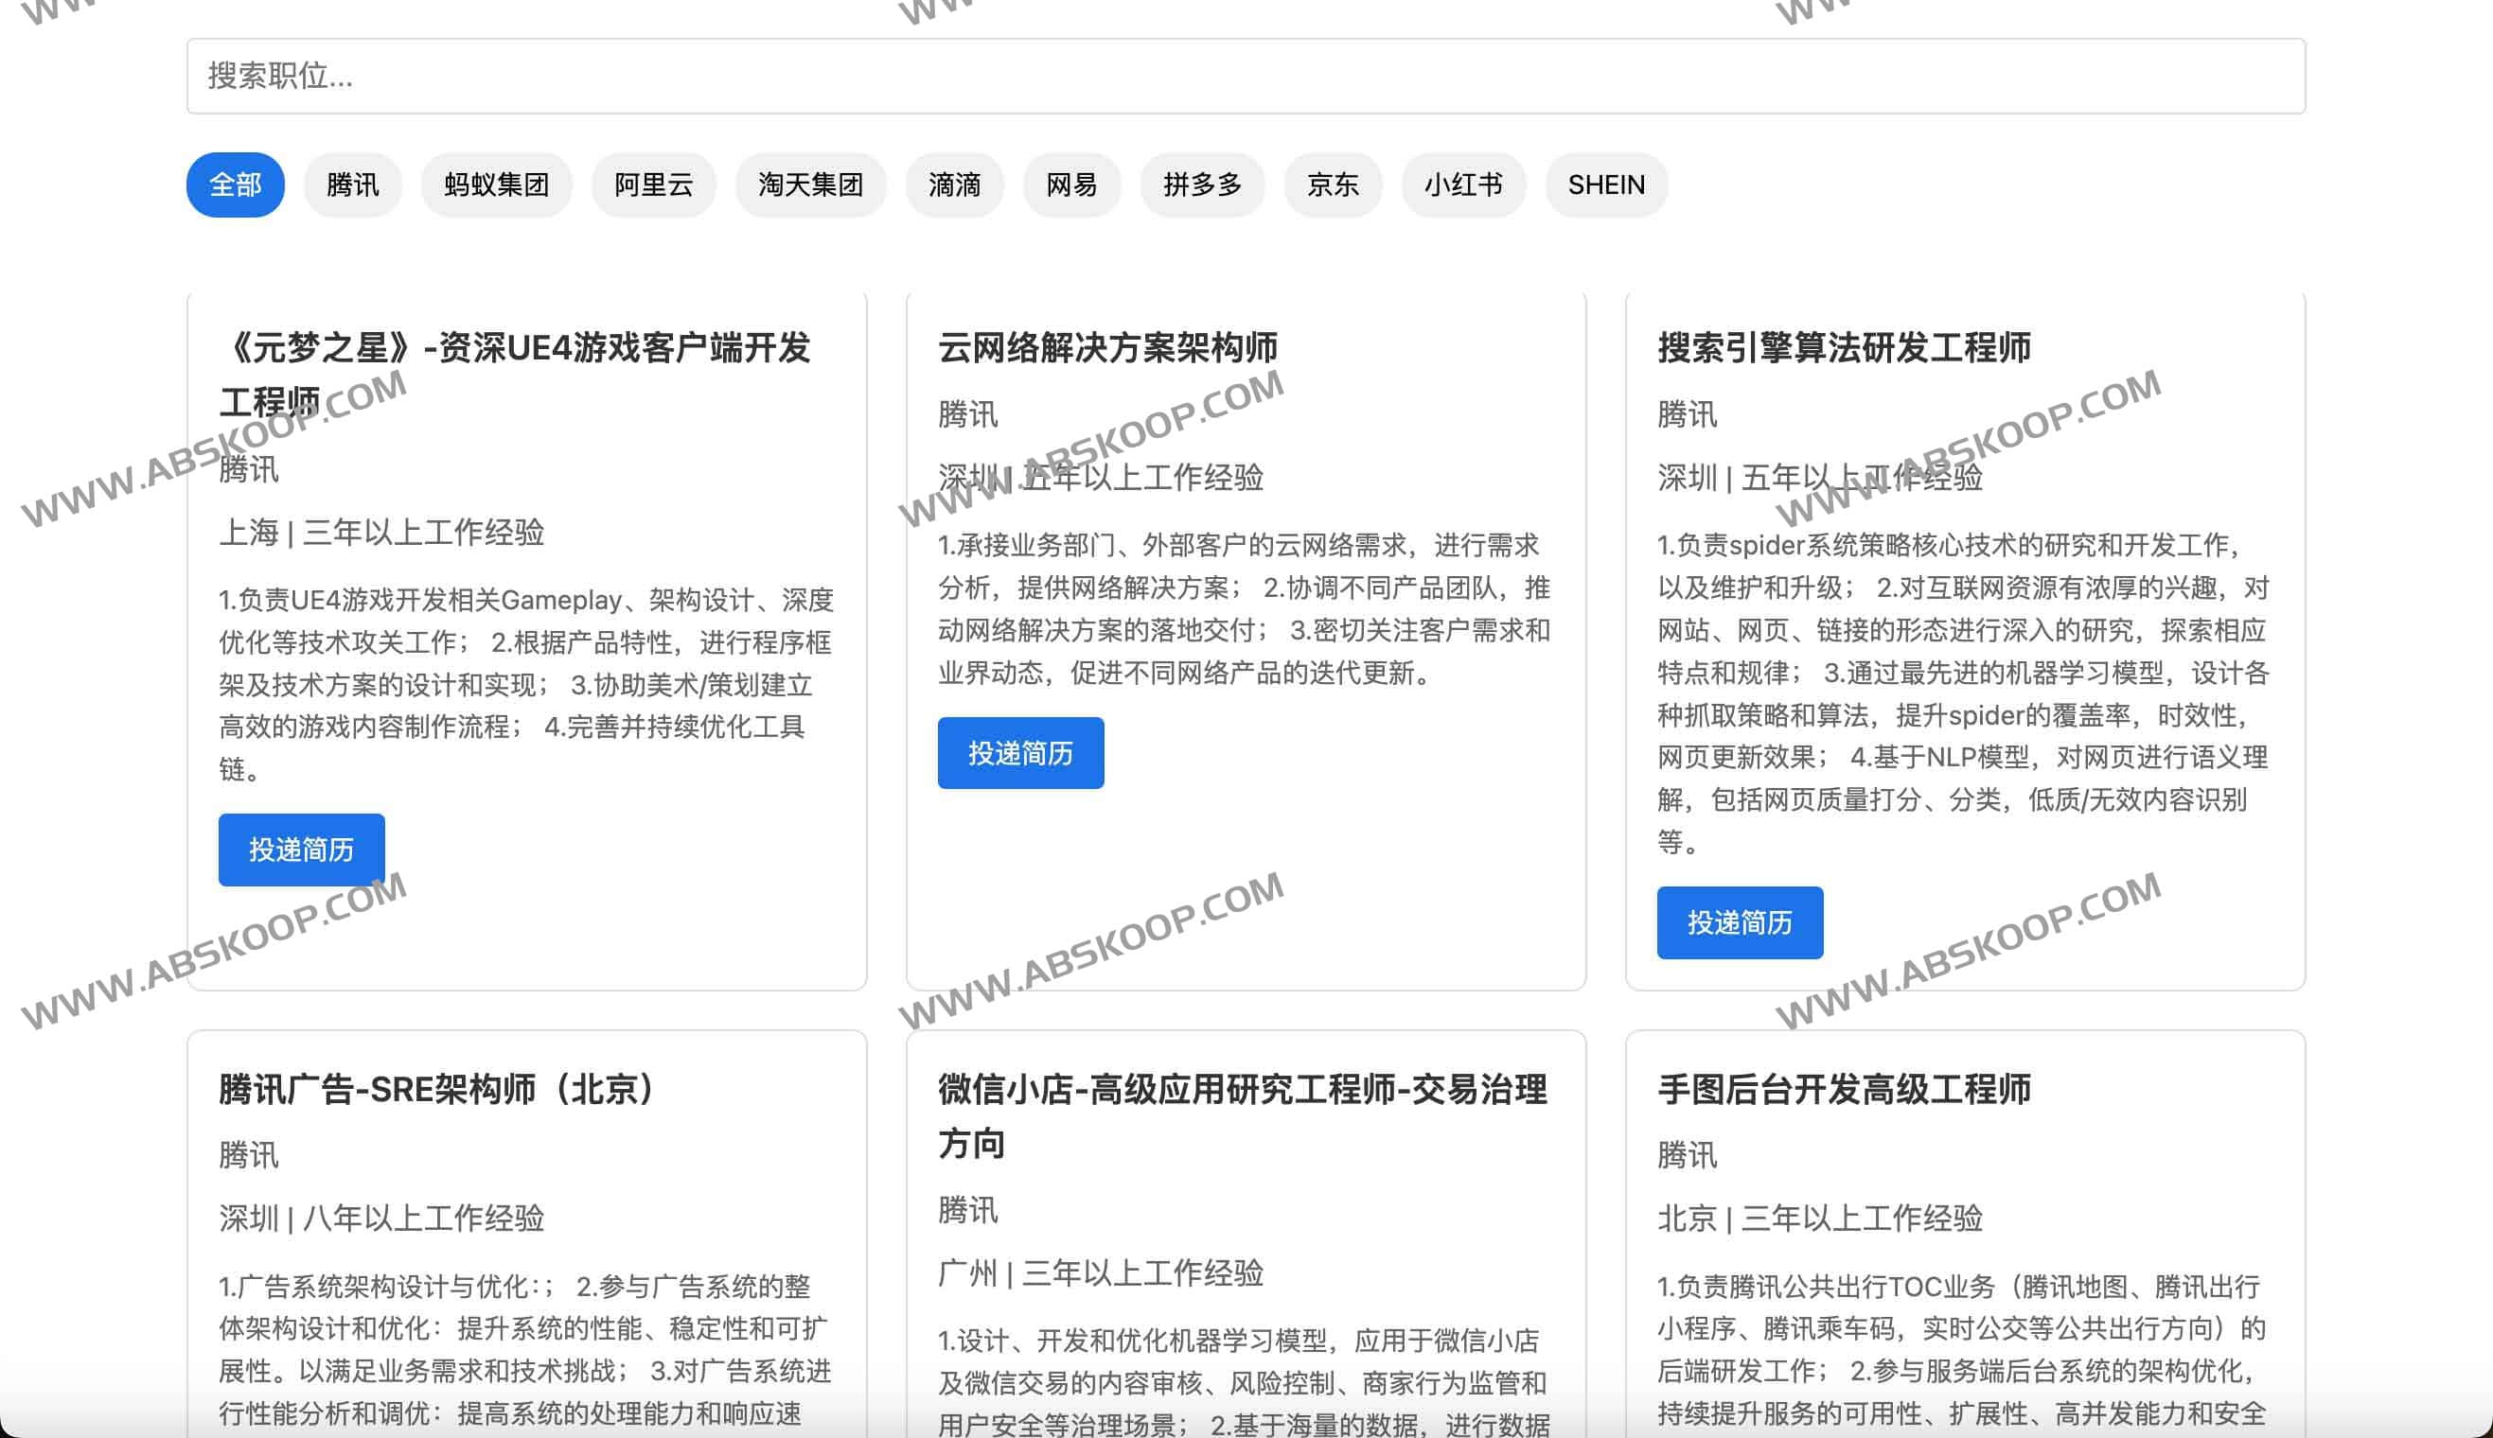Select the 全部 filter tab
The image size is (2493, 1438).
235,184
